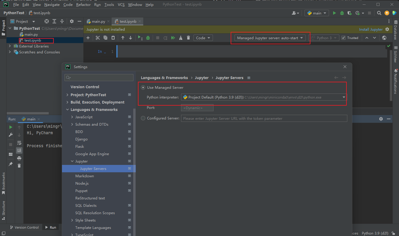Expand all in Project panel
Viewport: 399px width, 236px height.
(x=54, y=21)
